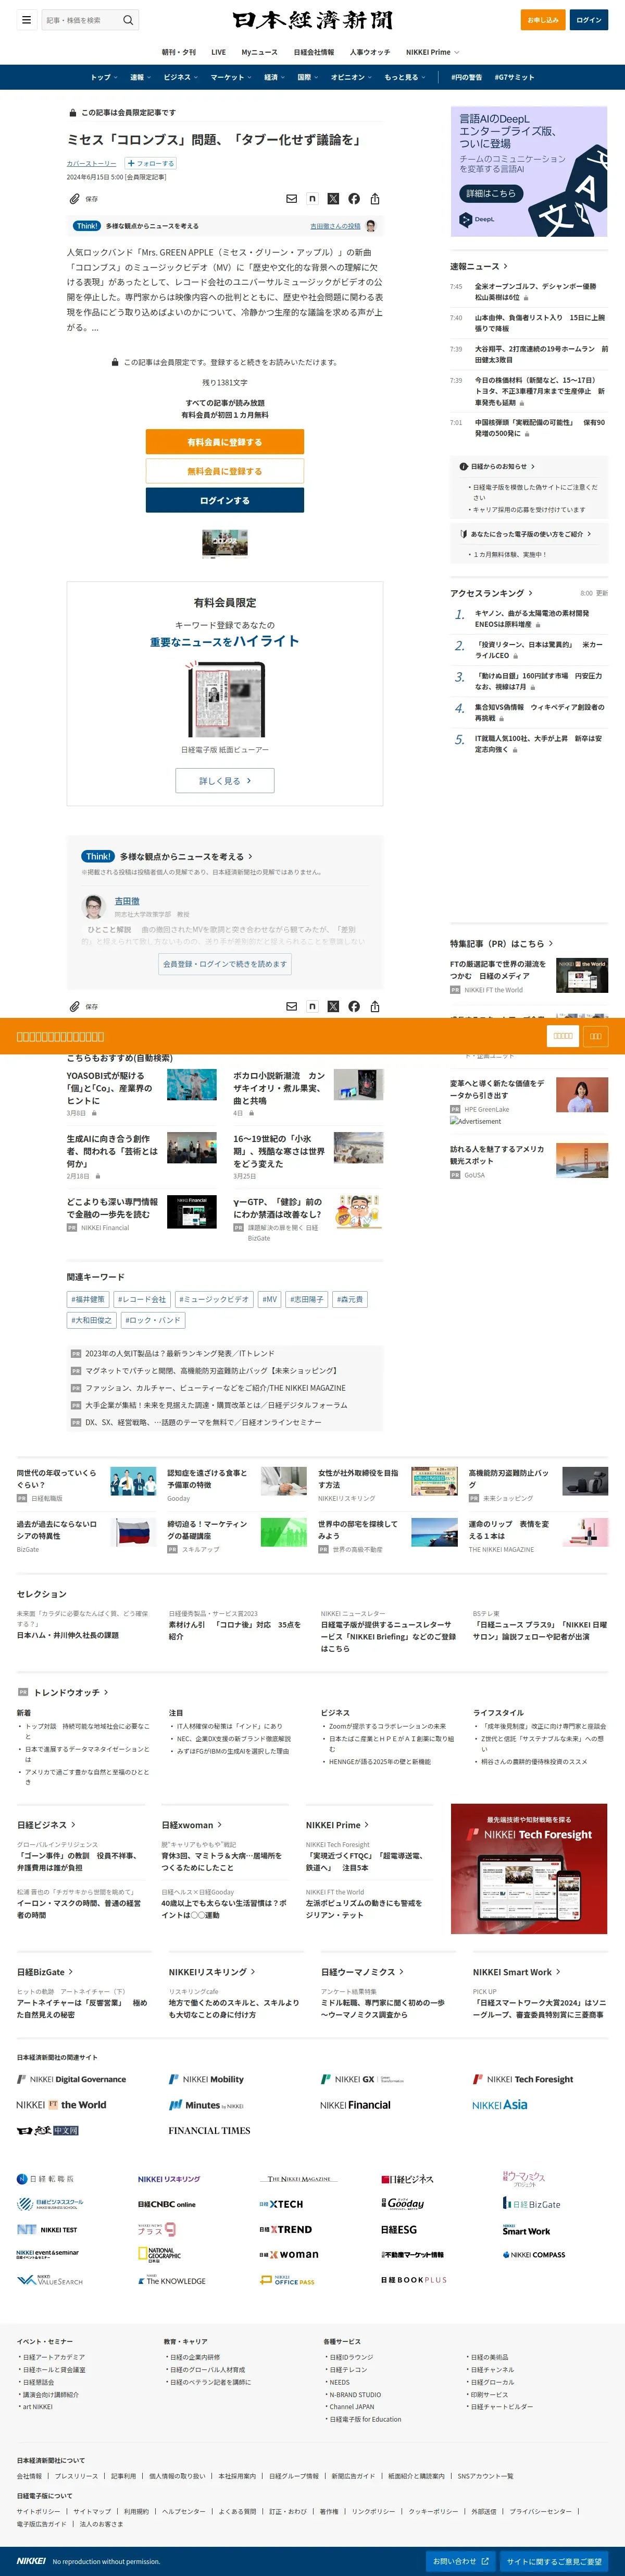The width and height of the screenshot is (625, 2576).
Task: Open the NIKKEI Tech Foresight banner image
Action: 529,1869
